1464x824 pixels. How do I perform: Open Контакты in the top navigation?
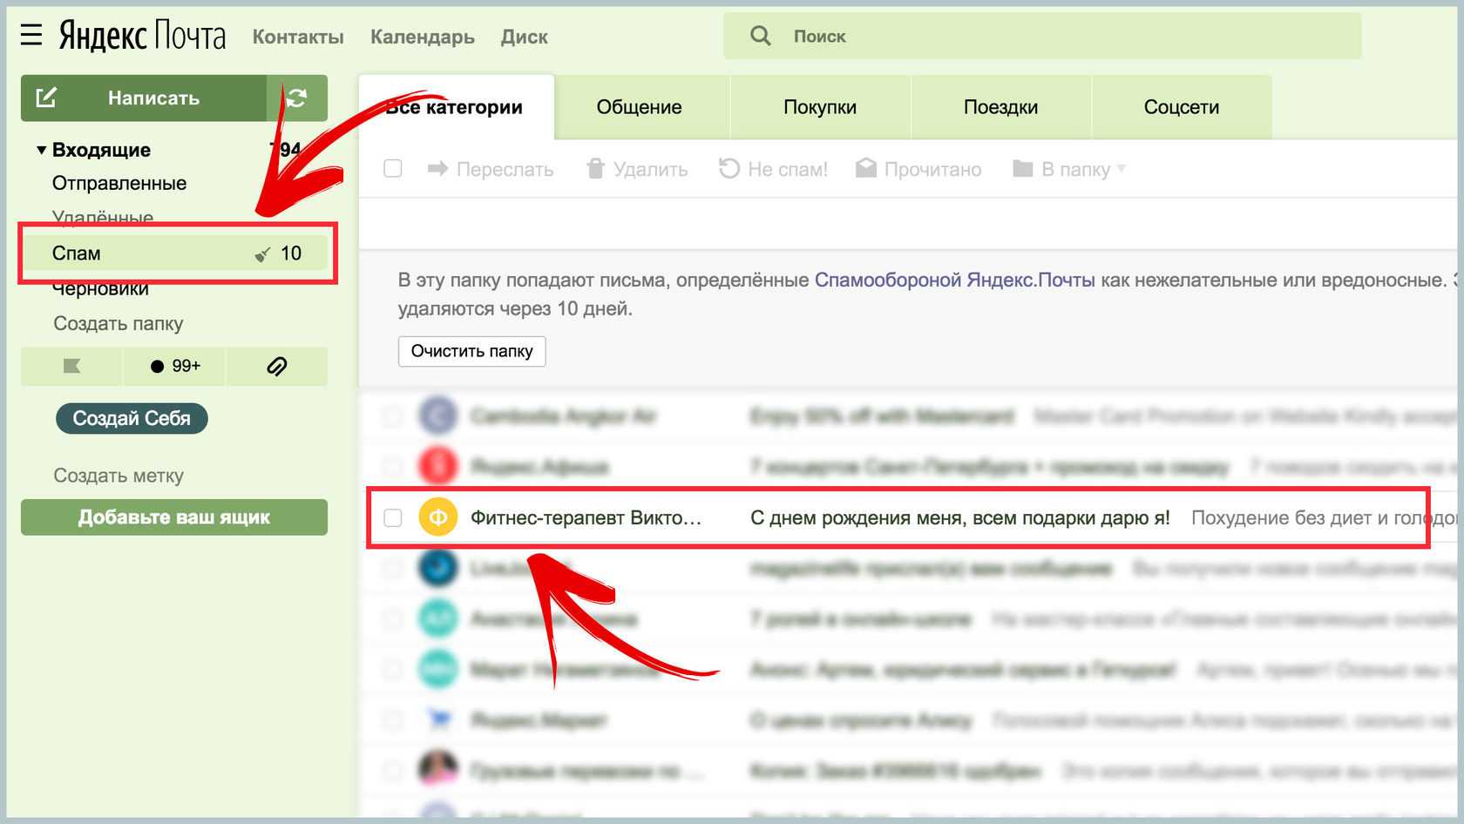(x=298, y=37)
